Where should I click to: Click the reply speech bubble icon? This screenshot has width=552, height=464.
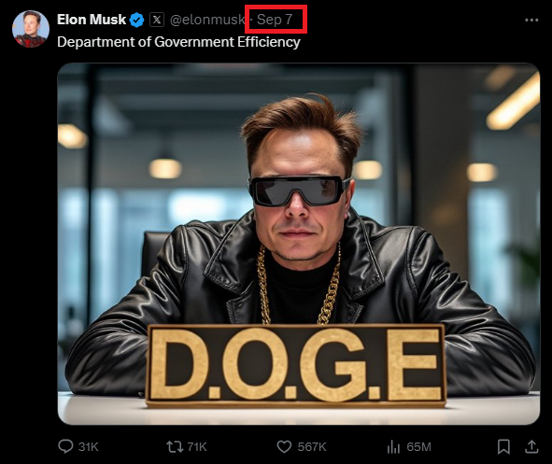click(65, 446)
